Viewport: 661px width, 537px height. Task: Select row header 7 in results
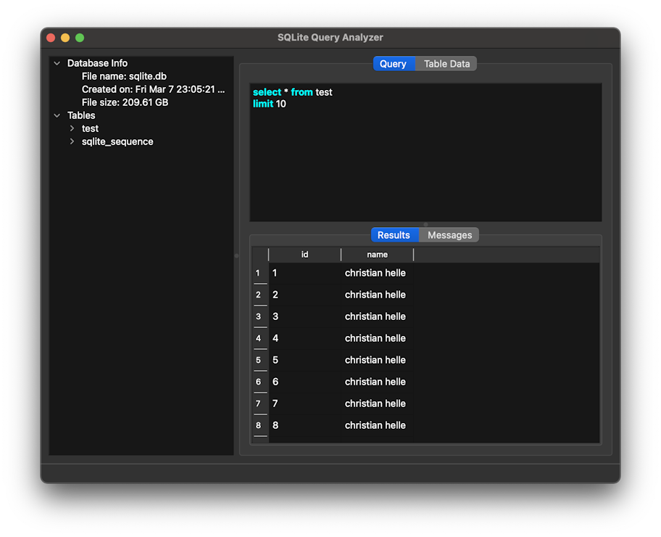click(260, 403)
